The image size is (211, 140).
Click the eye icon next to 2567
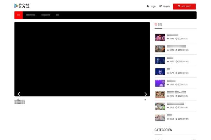pyautogui.click(x=168, y=85)
